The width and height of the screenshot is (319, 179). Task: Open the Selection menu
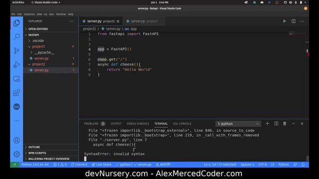[29, 14]
